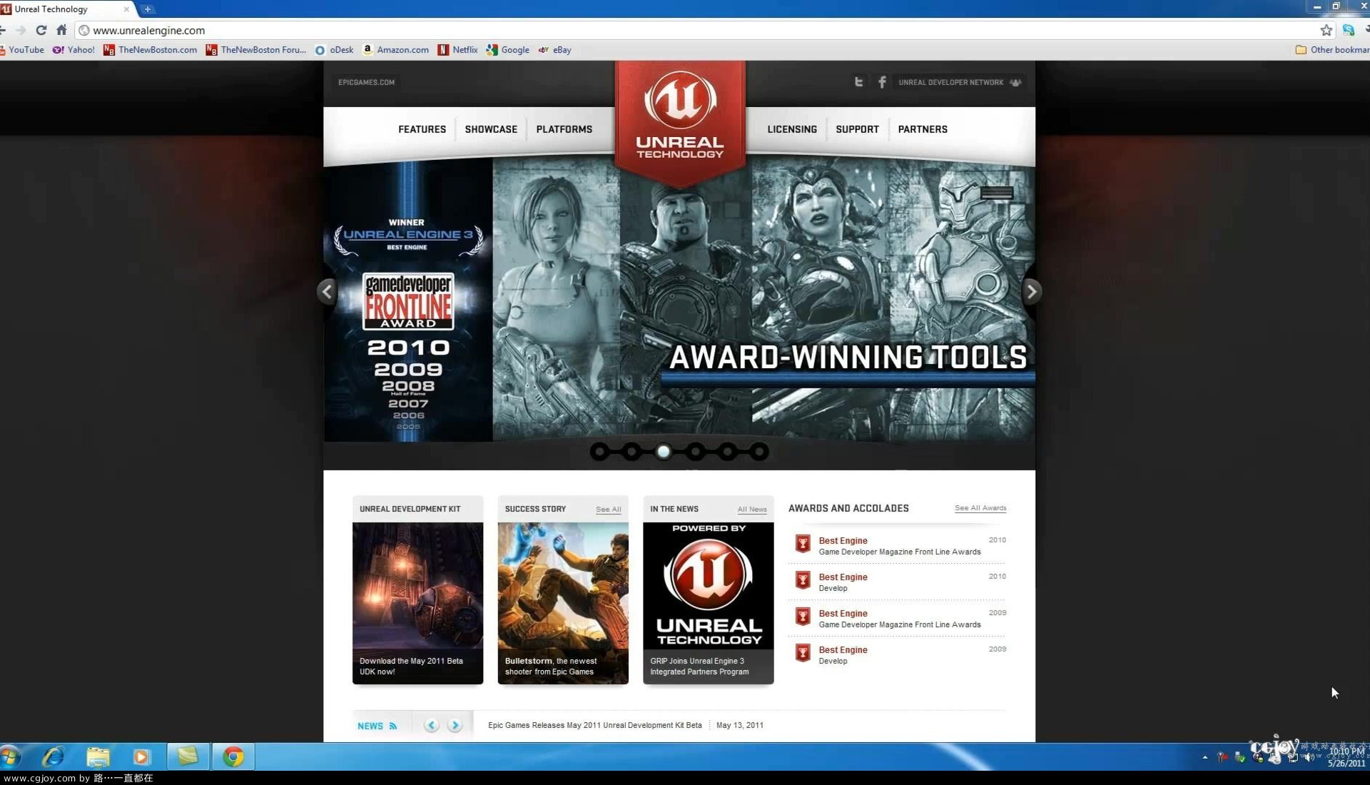Screen dimensions: 1370x785
Task: Open the Amazon.com bookmark
Action: click(395, 50)
